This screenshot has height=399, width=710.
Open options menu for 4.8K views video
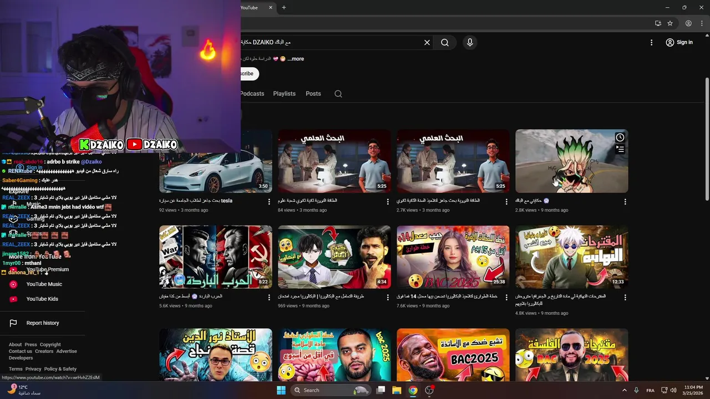click(625, 298)
